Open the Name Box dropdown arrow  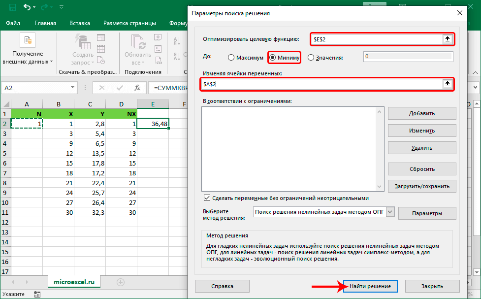tap(72, 88)
